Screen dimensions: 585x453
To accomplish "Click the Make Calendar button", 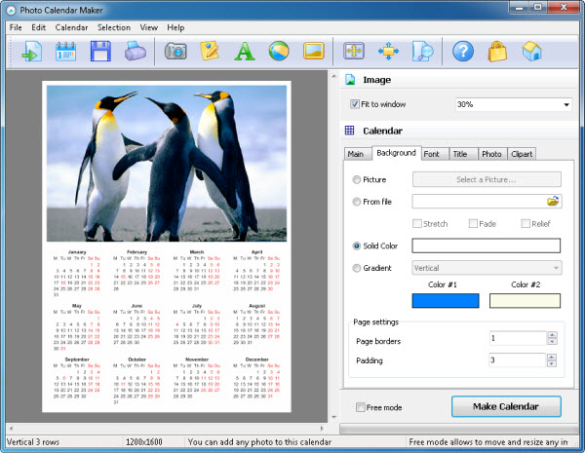I will pyautogui.click(x=507, y=406).
